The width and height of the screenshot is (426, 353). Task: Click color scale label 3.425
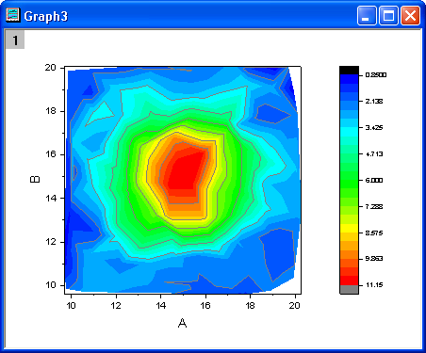click(374, 127)
